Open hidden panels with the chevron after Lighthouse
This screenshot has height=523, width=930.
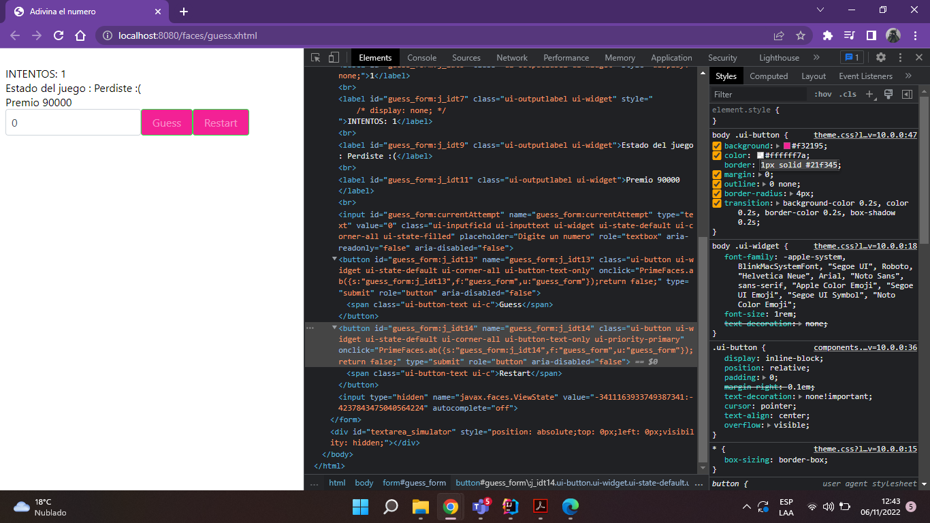815,57
